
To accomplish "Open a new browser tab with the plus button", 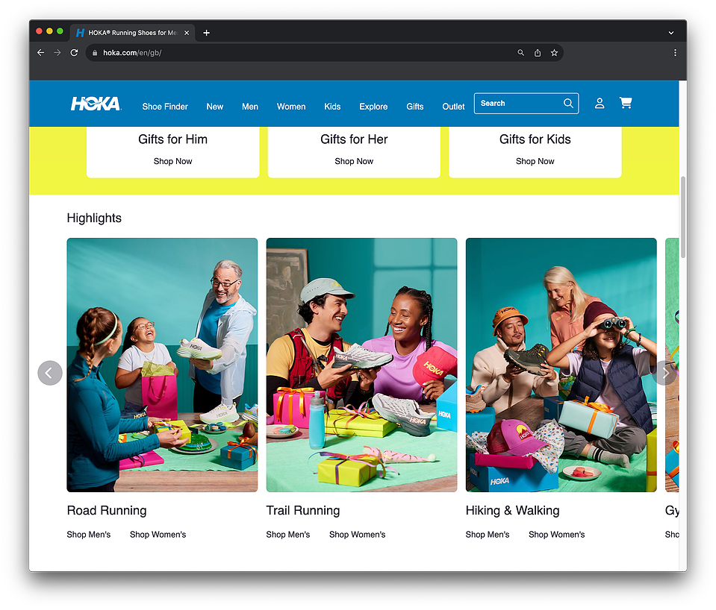I will (x=206, y=33).
